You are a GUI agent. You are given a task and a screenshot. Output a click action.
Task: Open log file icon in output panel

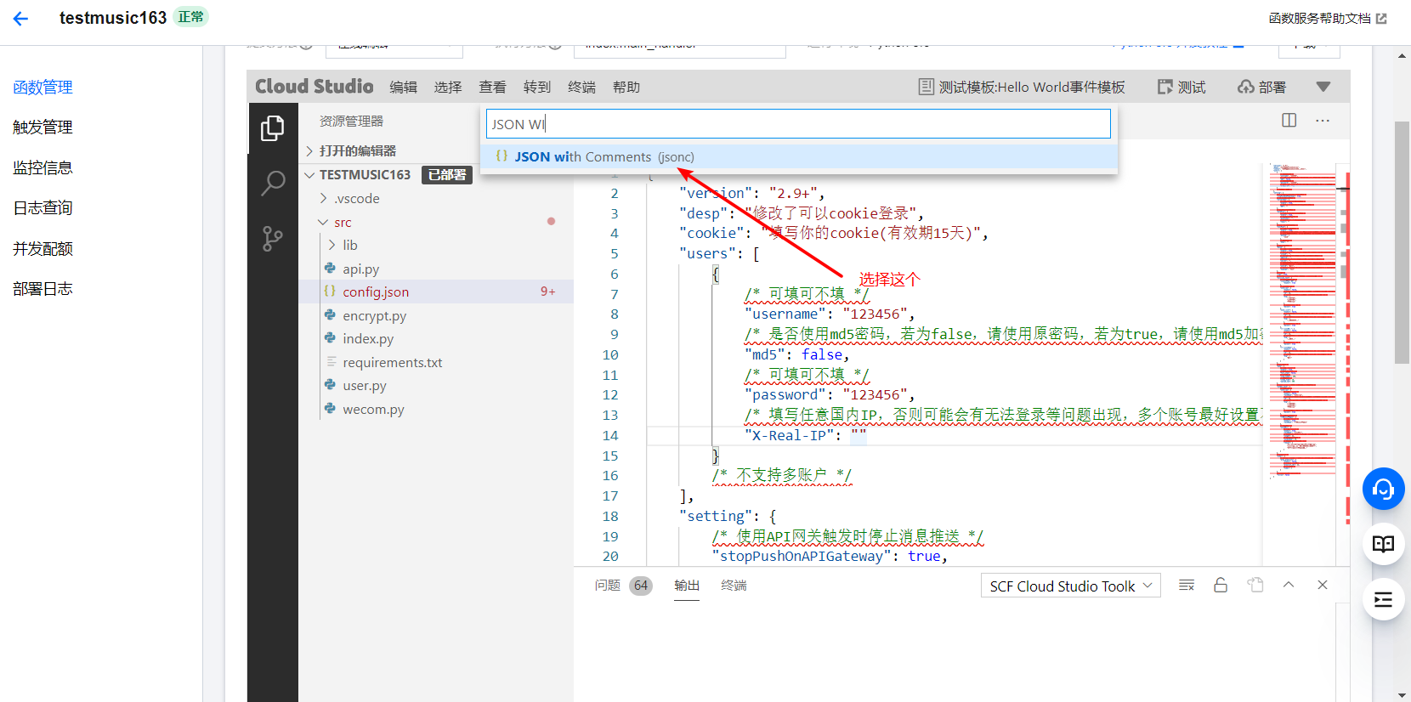[x=1255, y=585]
